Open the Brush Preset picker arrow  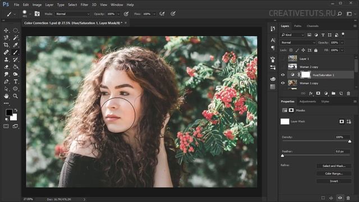[30, 14]
